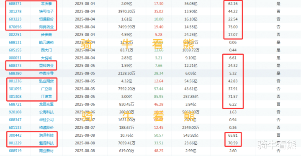Open the 江波龙 stock link
Viewport: 301px width, 156px height.
[x=46, y=97]
